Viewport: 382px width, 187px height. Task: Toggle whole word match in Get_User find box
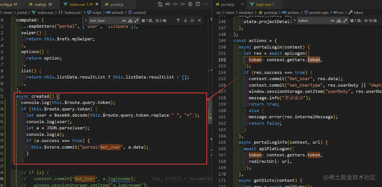[x=130, y=21]
